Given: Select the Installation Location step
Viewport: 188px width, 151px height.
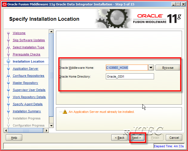Looking at the screenshot, I should coord(29,61).
